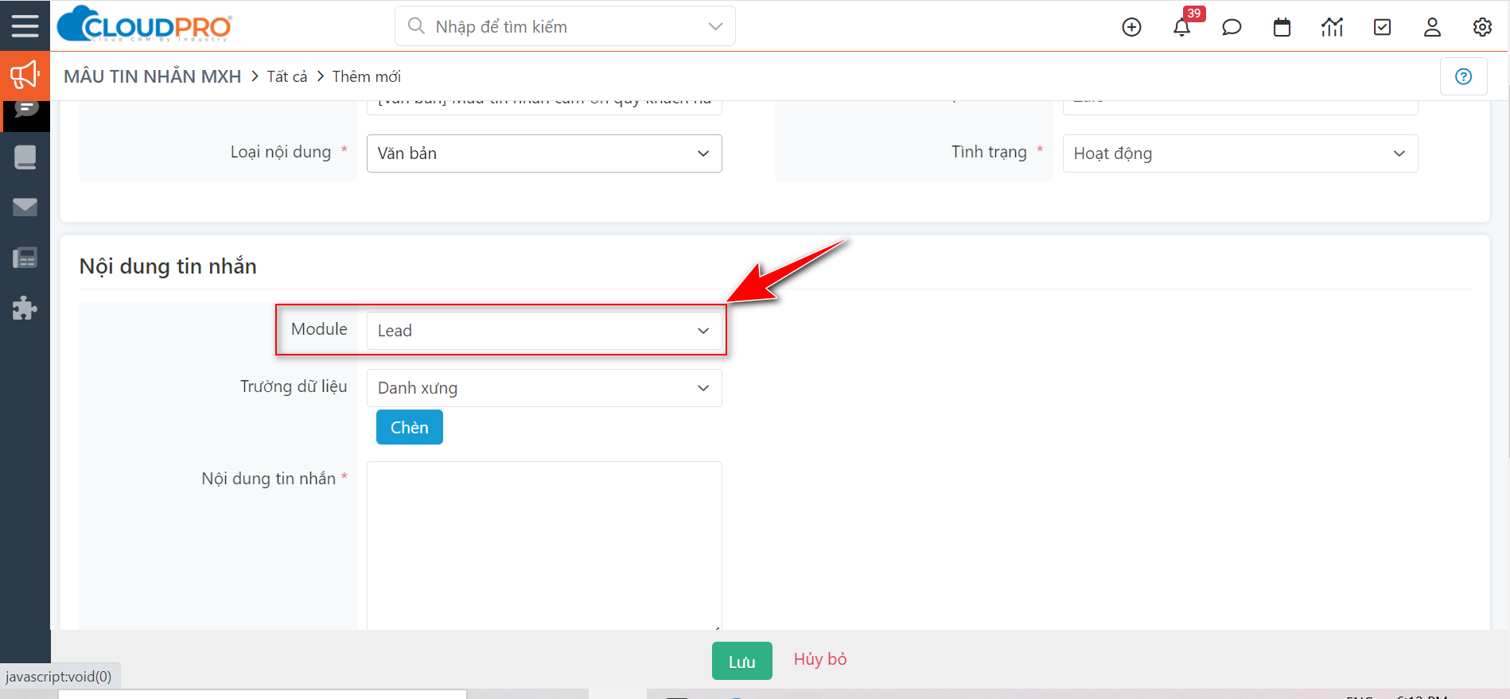
Task: Click the search magnifier icon
Action: coord(416,26)
